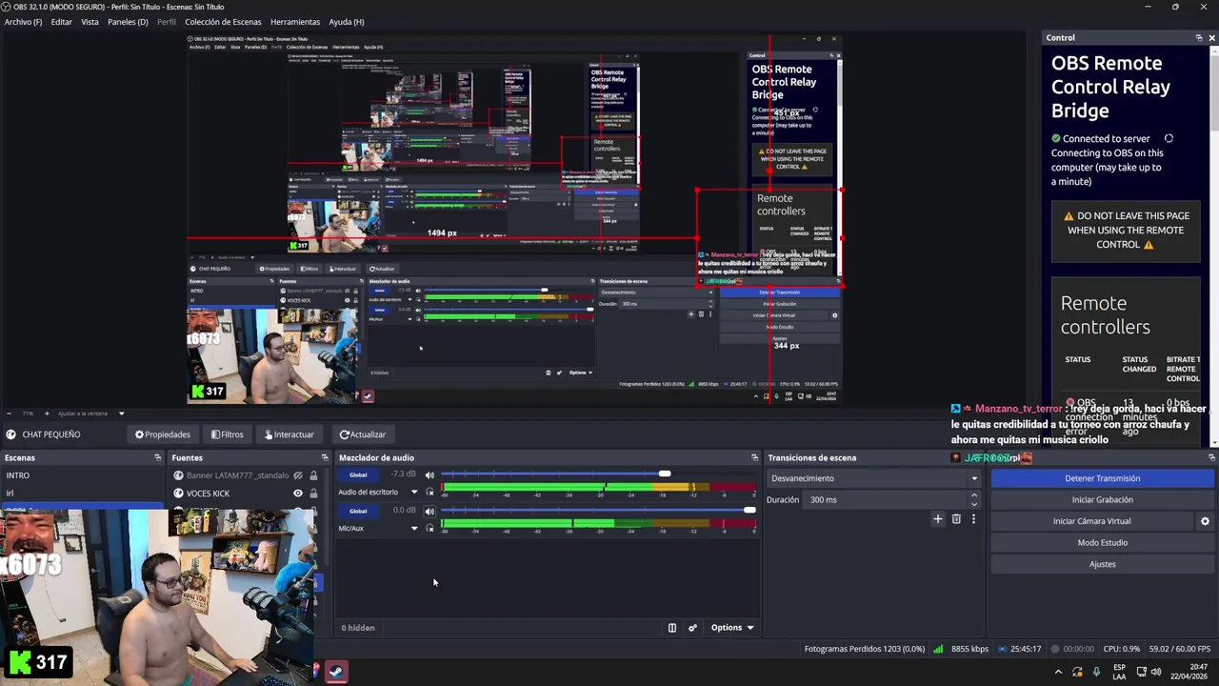
Task: Open the Editar menu
Action: click(x=61, y=22)
